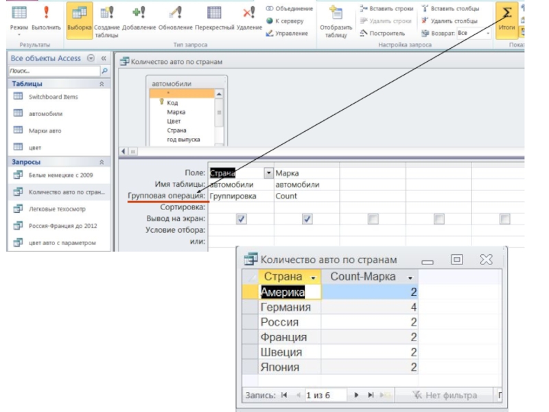This screenshot has height=412, width=549.
Task: Open the Страна column header dropdown in results
Action: (x=314, y=278)
